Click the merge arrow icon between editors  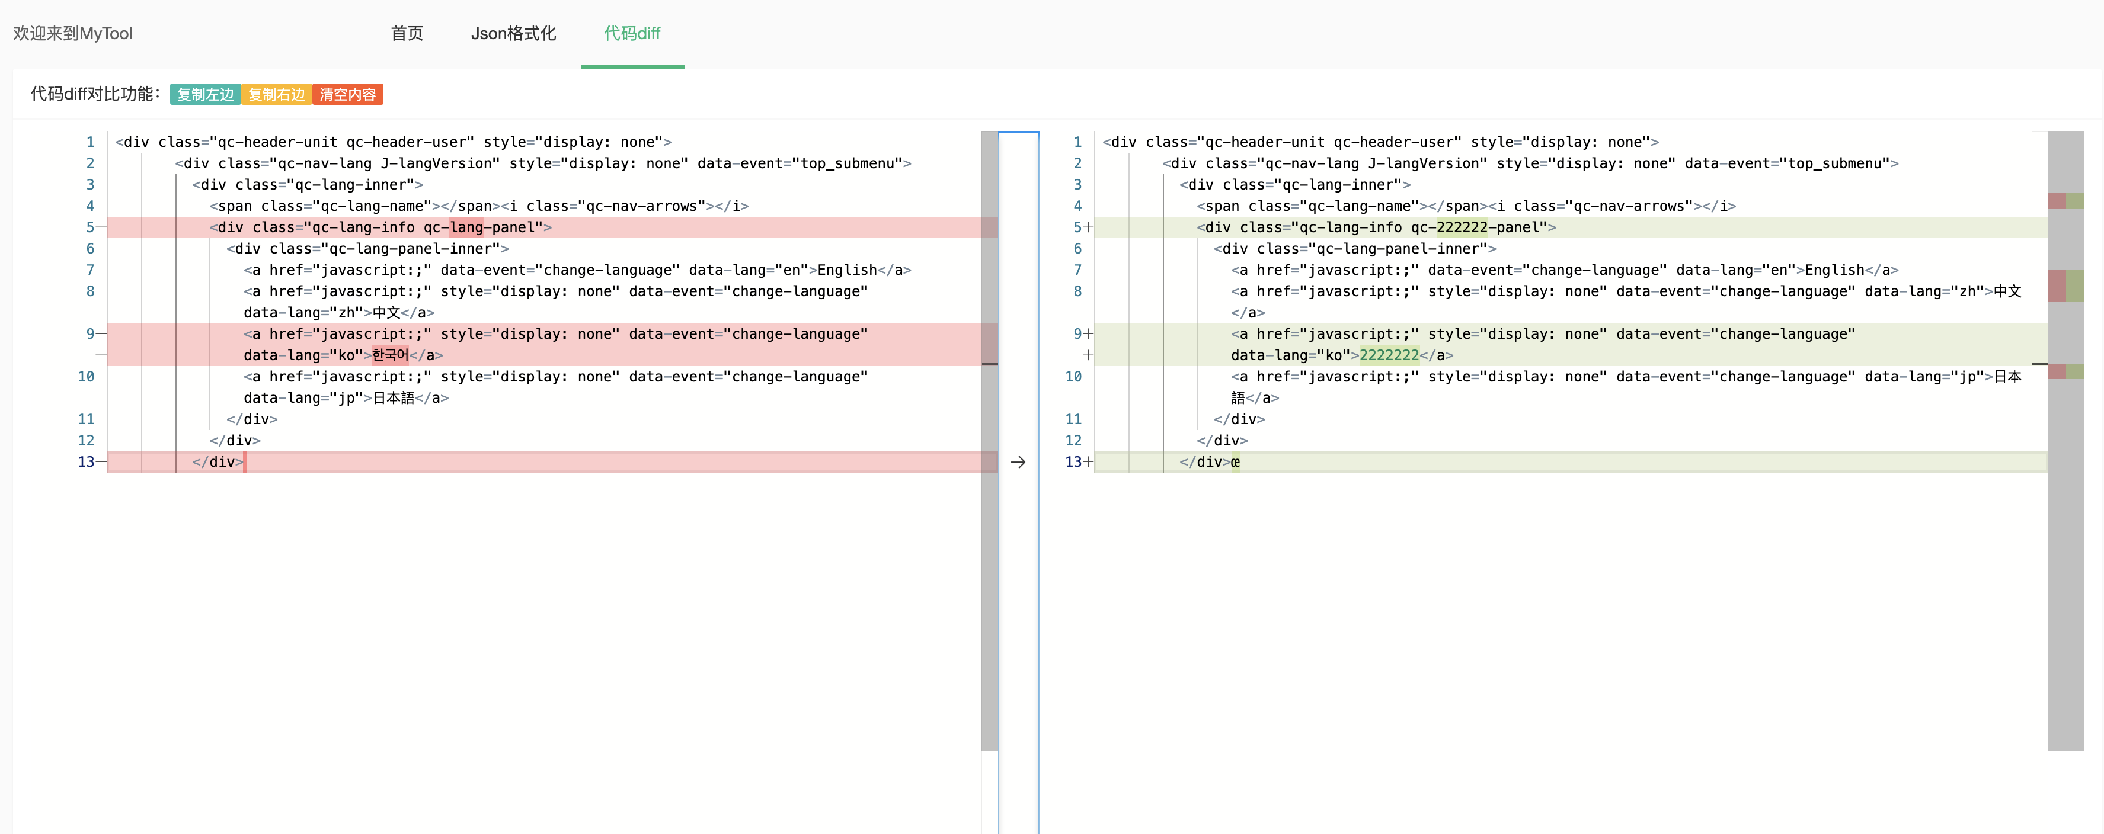tap(1018, 462)
